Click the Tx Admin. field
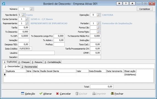The height and width of the screenshot is (99, 157). coord(59,40)
